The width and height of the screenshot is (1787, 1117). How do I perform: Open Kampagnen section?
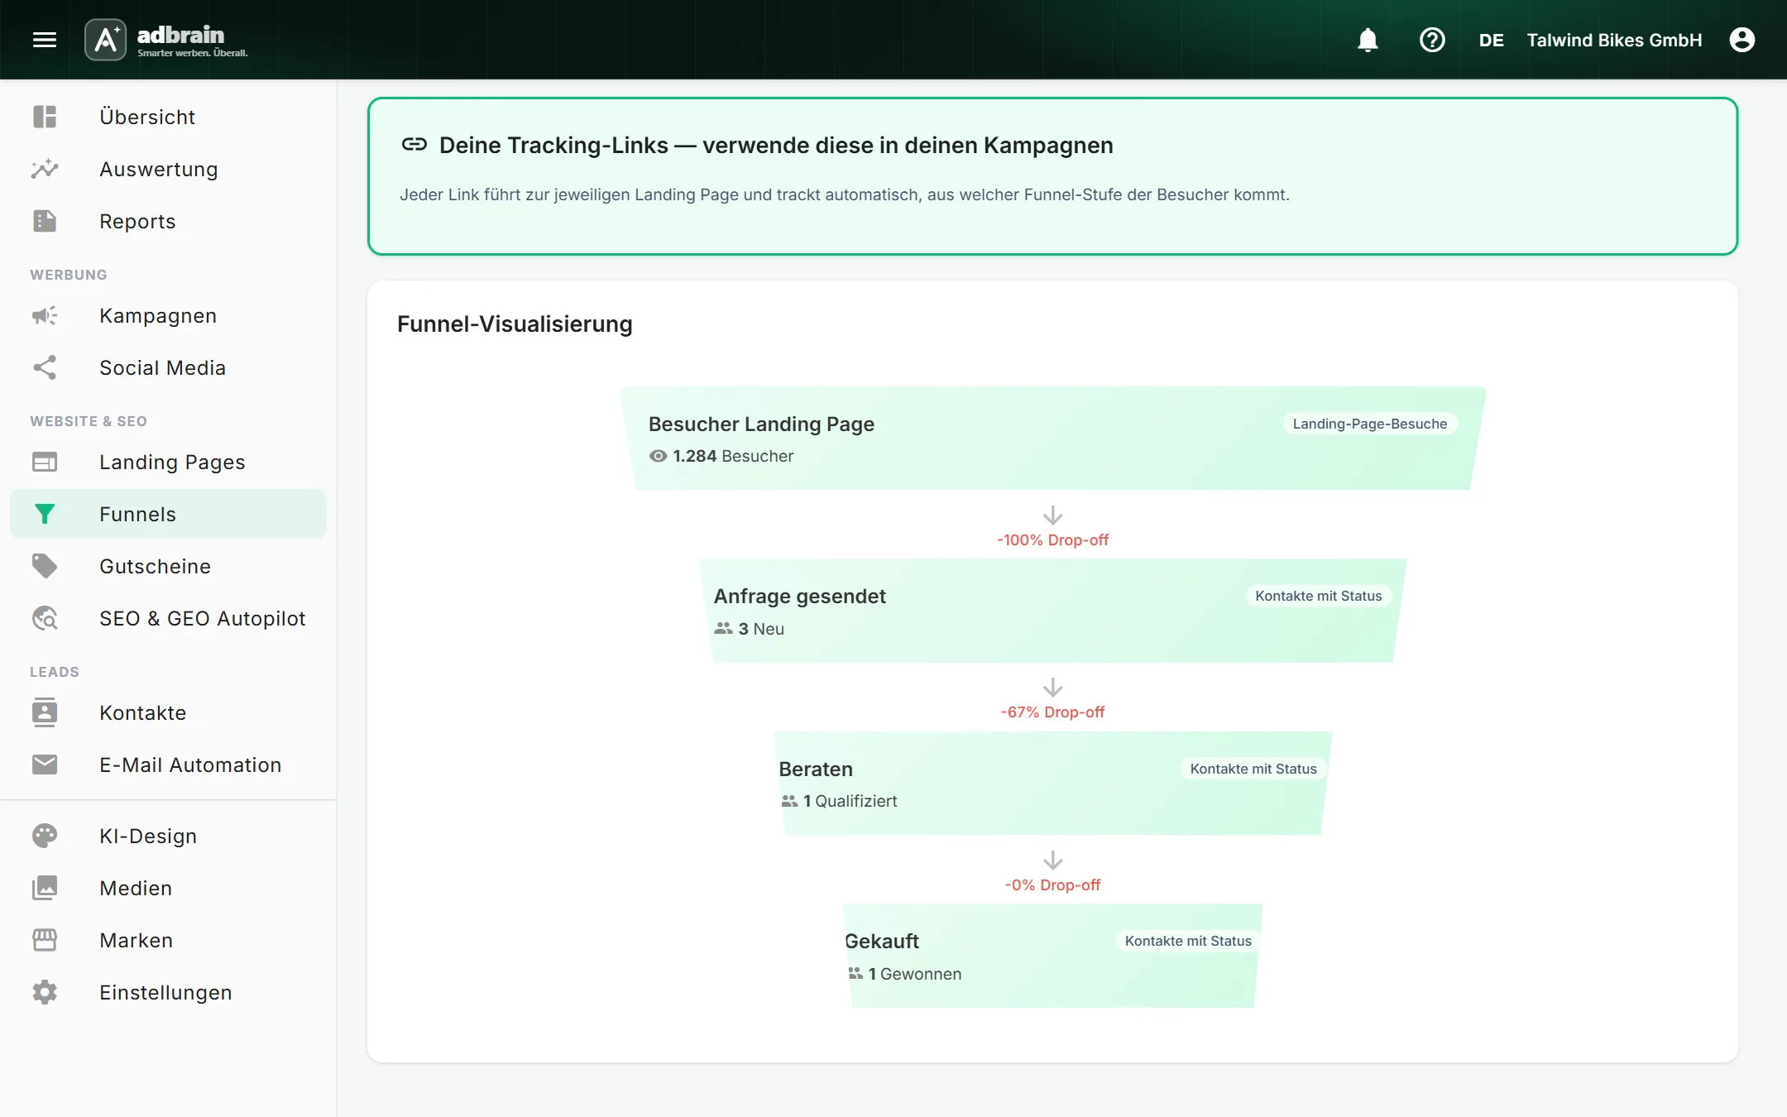168,315
